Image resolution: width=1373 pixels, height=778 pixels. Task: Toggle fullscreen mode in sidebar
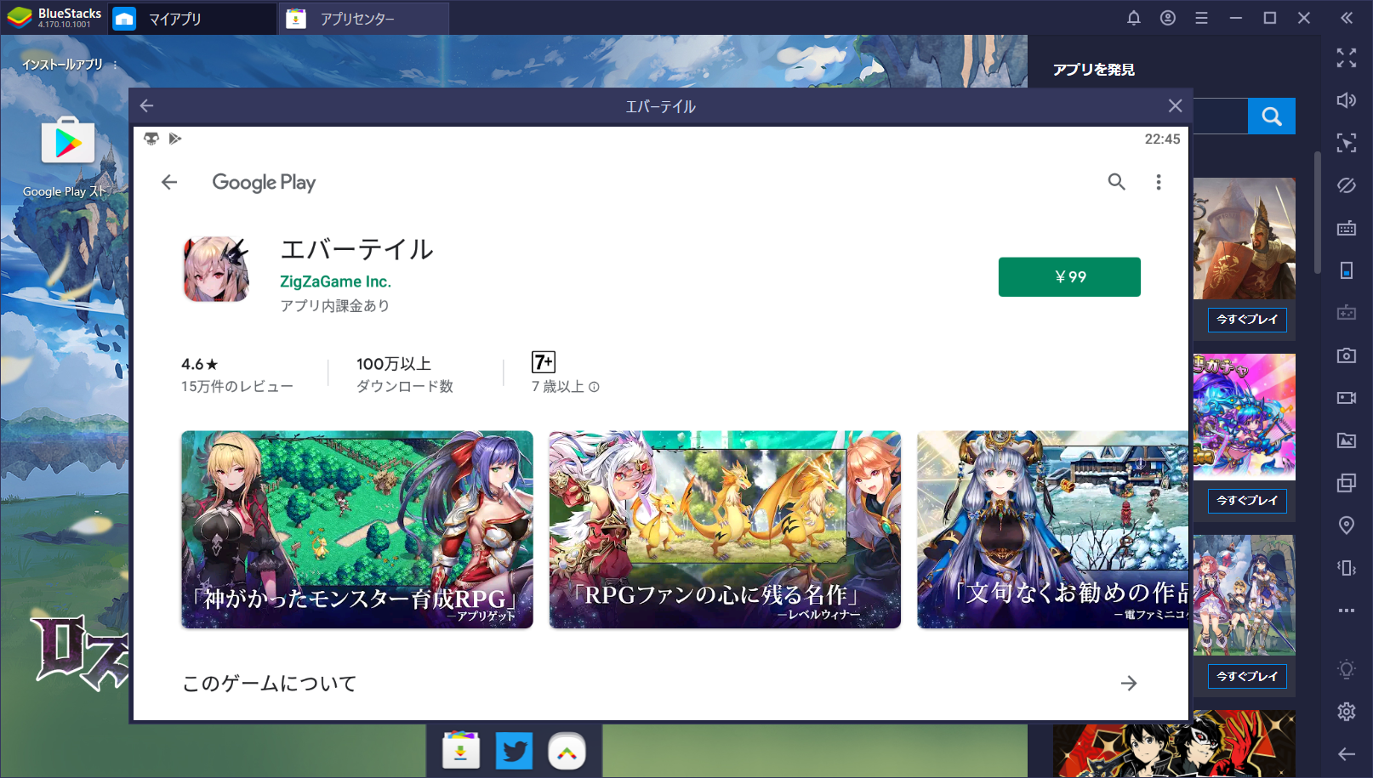click(x=1347, y=58)
